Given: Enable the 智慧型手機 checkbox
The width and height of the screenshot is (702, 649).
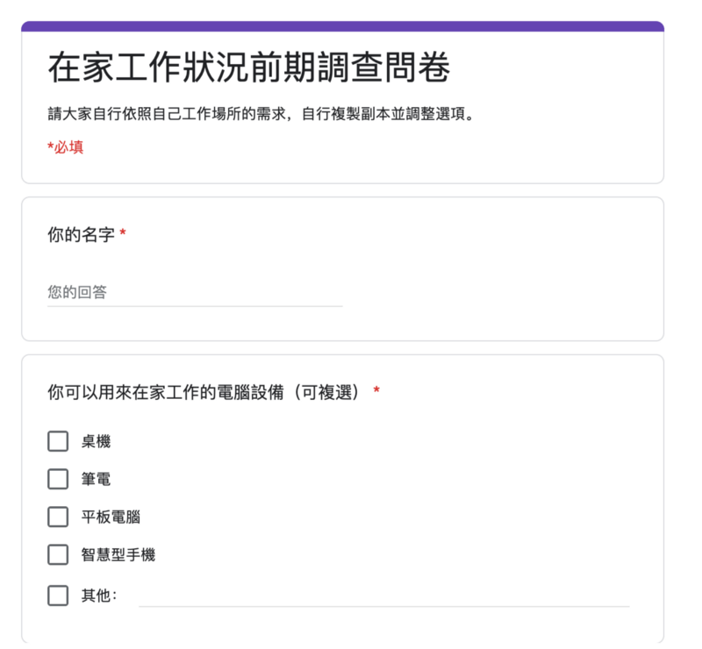Looking at the screenshot, I should [58, 555].
